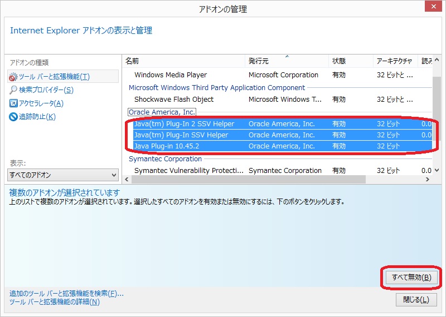The image size is (446, 317).
Task: Click Microsoft Corporation publisher cell
Action: pos(283,75)
